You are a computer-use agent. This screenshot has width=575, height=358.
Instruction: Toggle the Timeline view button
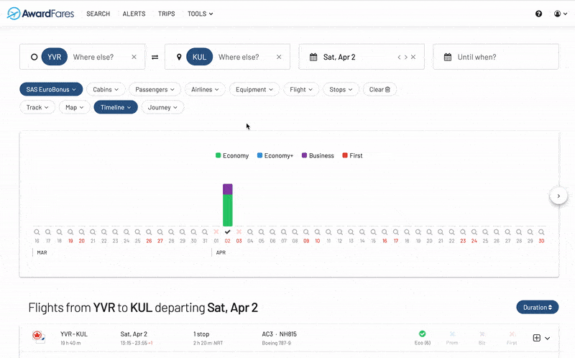point(116,108)
